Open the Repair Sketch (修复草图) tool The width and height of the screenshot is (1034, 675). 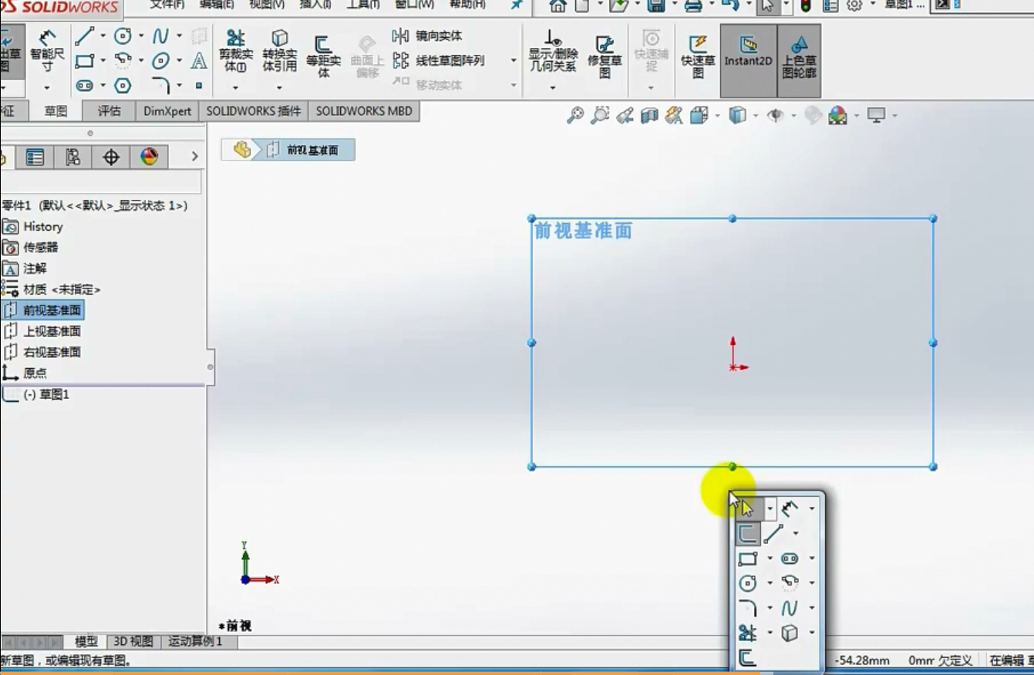pyautogui.click(x=605, y=57)
